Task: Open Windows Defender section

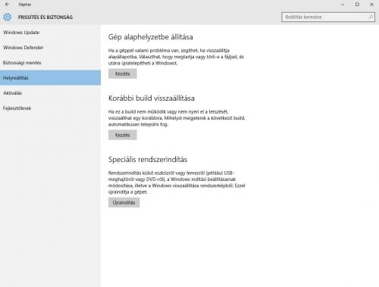Action: click(x=50, y=48)
